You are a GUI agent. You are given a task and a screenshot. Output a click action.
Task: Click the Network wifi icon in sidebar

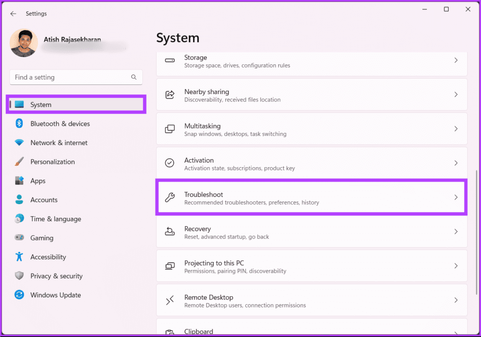[x=19, y=143]
